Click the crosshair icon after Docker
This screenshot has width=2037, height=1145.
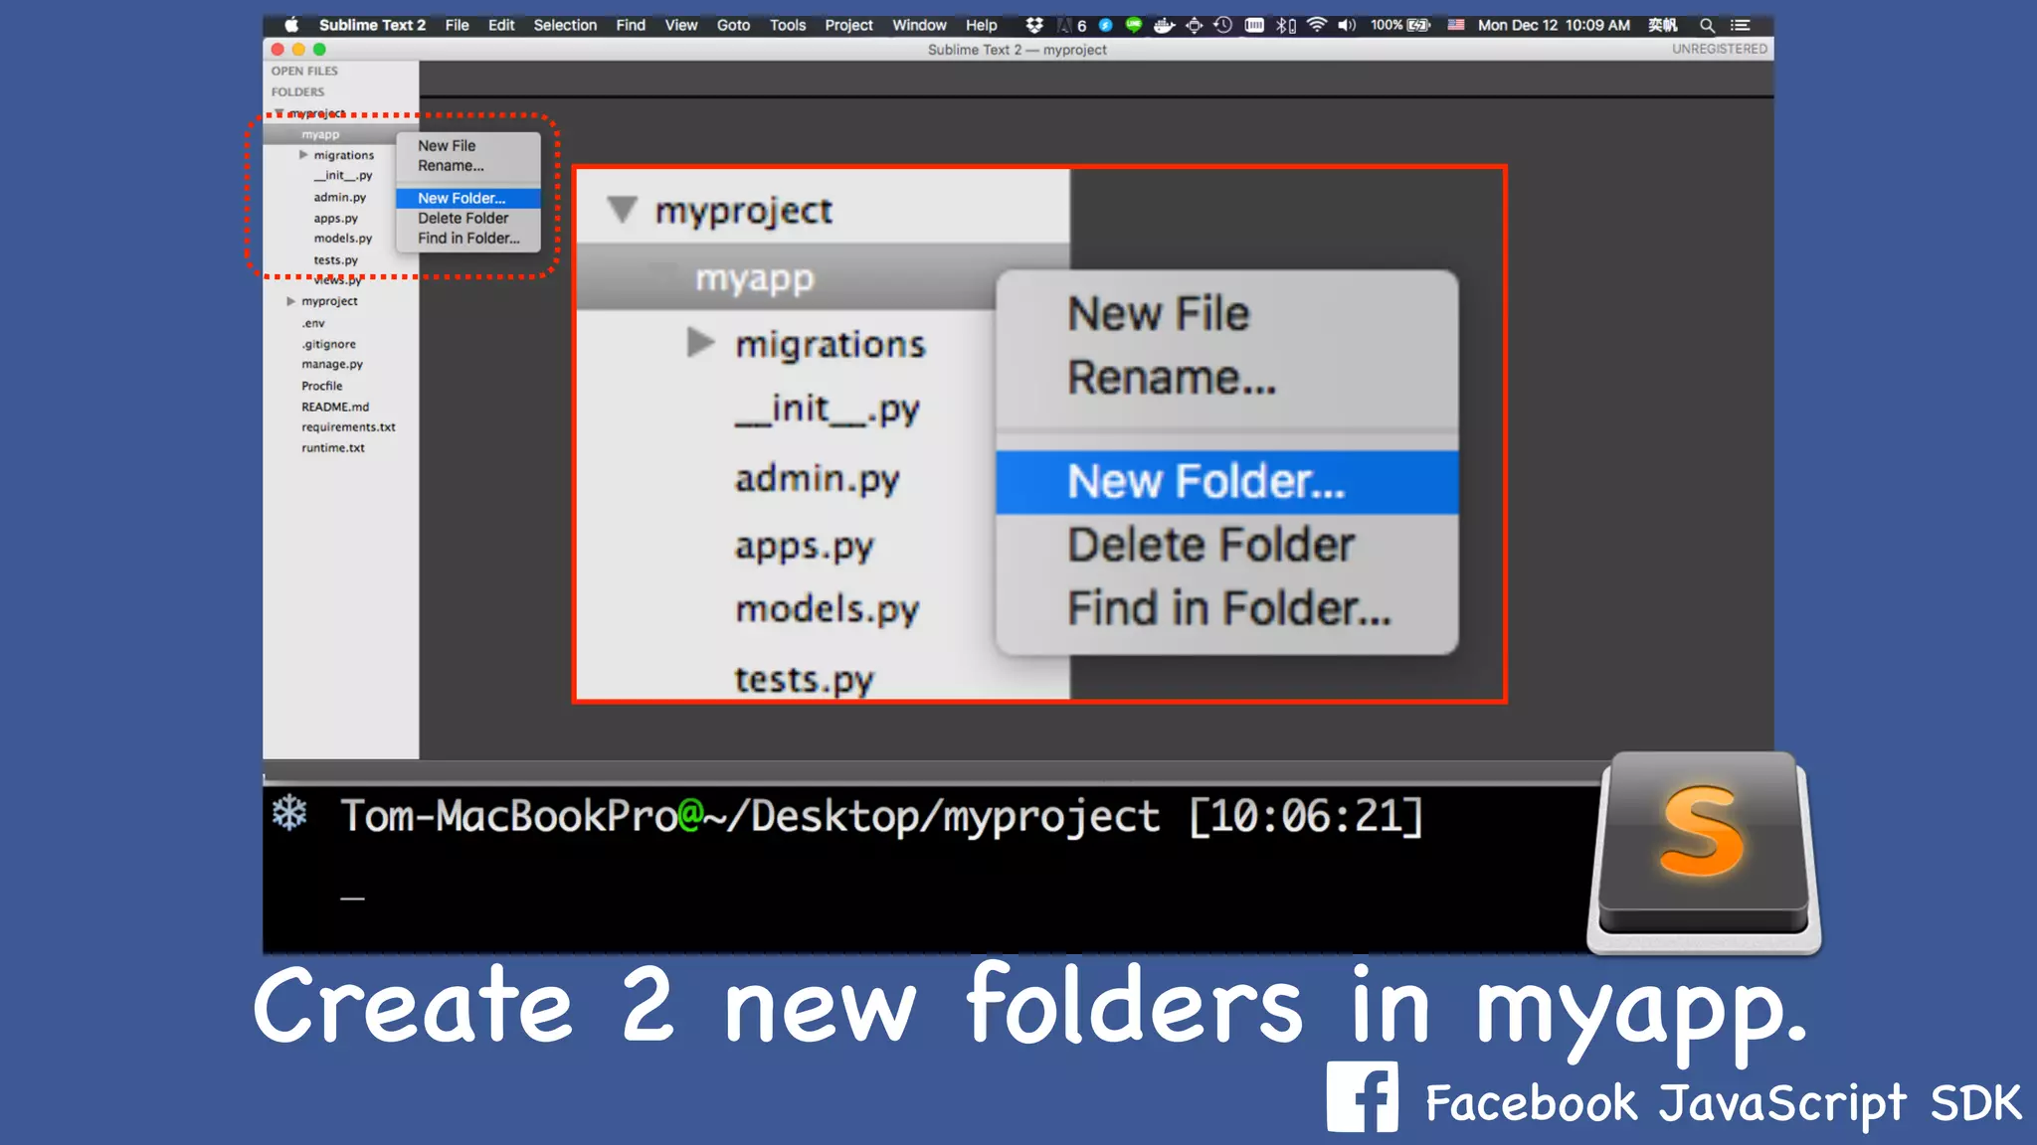click(1195, 25)
